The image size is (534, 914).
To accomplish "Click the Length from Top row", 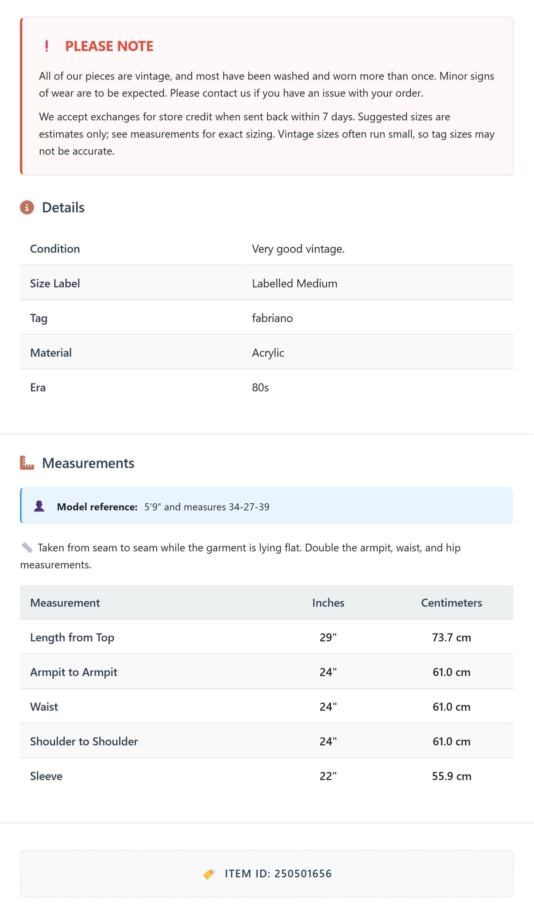I will (x=266, y=637).
